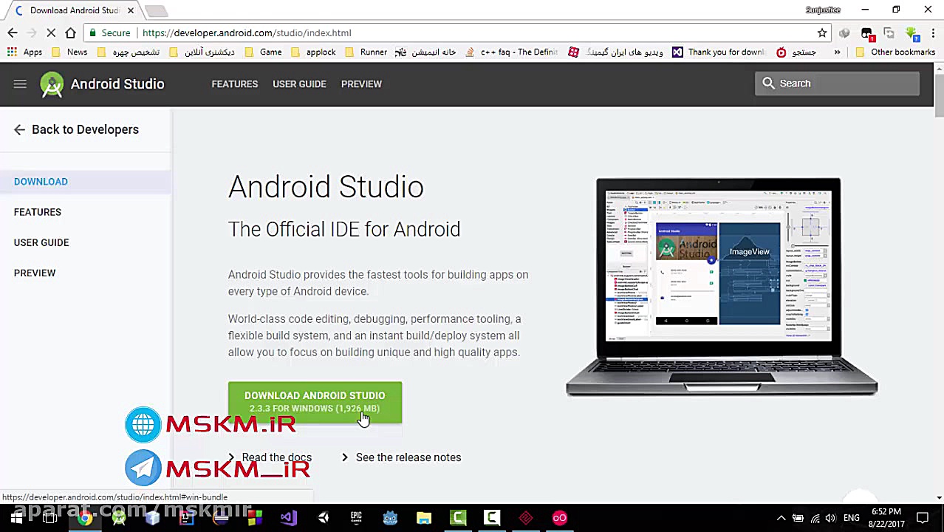Screen dimensions: 944x532
Task: Click the search magnifier icon
Action: pyautogui.click(x=768, y=83)
